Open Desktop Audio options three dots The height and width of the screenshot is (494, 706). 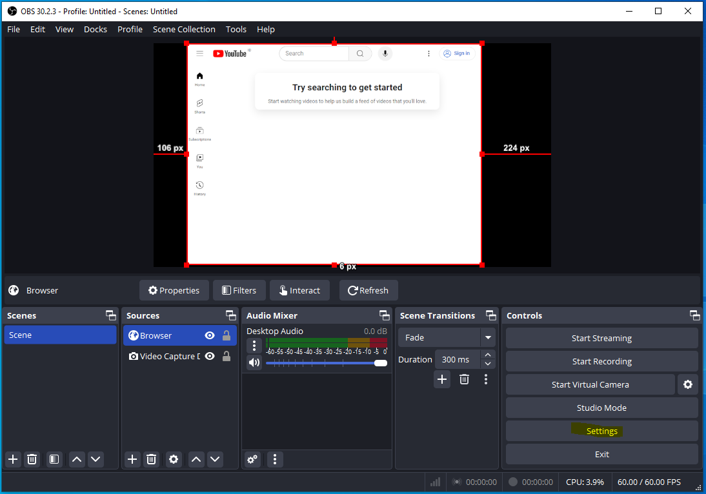coord(254,346)
